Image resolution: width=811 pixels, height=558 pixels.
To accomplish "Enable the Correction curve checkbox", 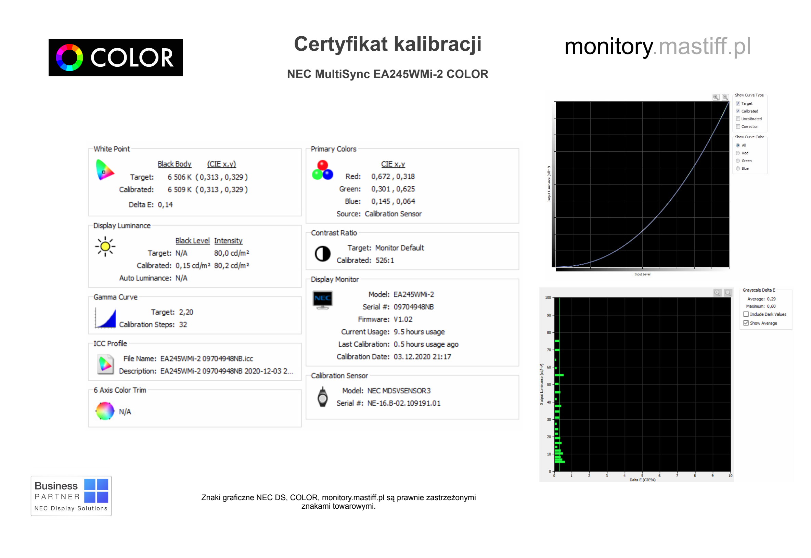I will point(737,127).
